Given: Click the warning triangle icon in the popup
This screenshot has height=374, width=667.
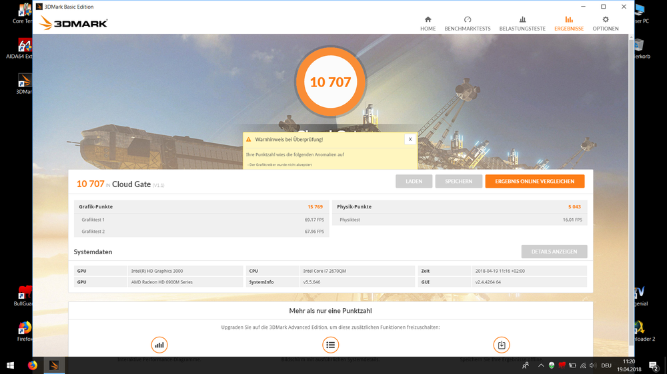Looking at the screenshot, I should (x=249, y=140).
